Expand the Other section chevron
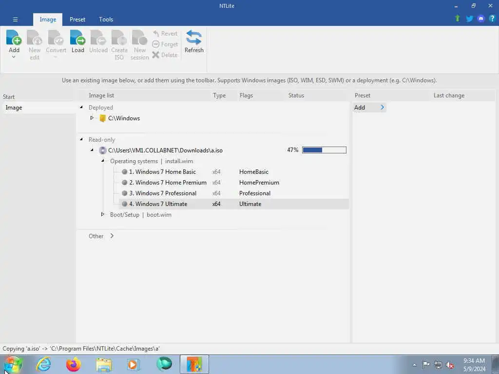This screenshot has height=374, width=499. tap(112, 236)
